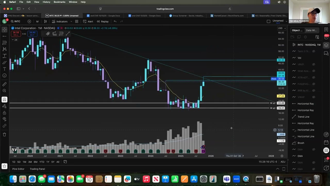Open the help center icon on right sidebar

pyautogui.click(x=326, y=168)
